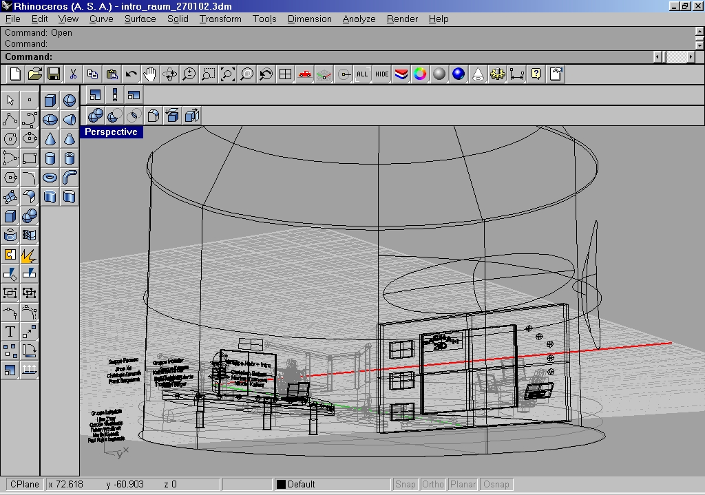Screen dimensions: 705x495
Task: Toggle Snap in the status bar
Action: [406, 484]
